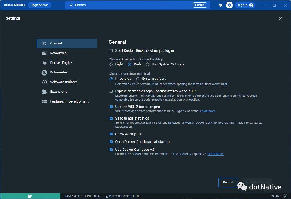The image size is (291, 199).
Task: Click the Ctrl+K shortcut badge
Action: (x=200, y=5)
